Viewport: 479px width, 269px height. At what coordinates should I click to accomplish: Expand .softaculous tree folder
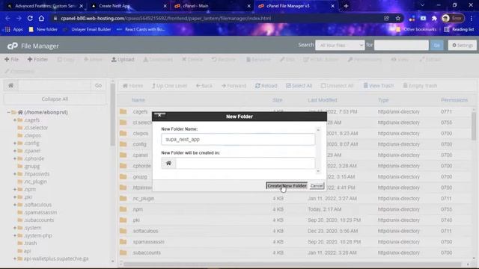15,205
